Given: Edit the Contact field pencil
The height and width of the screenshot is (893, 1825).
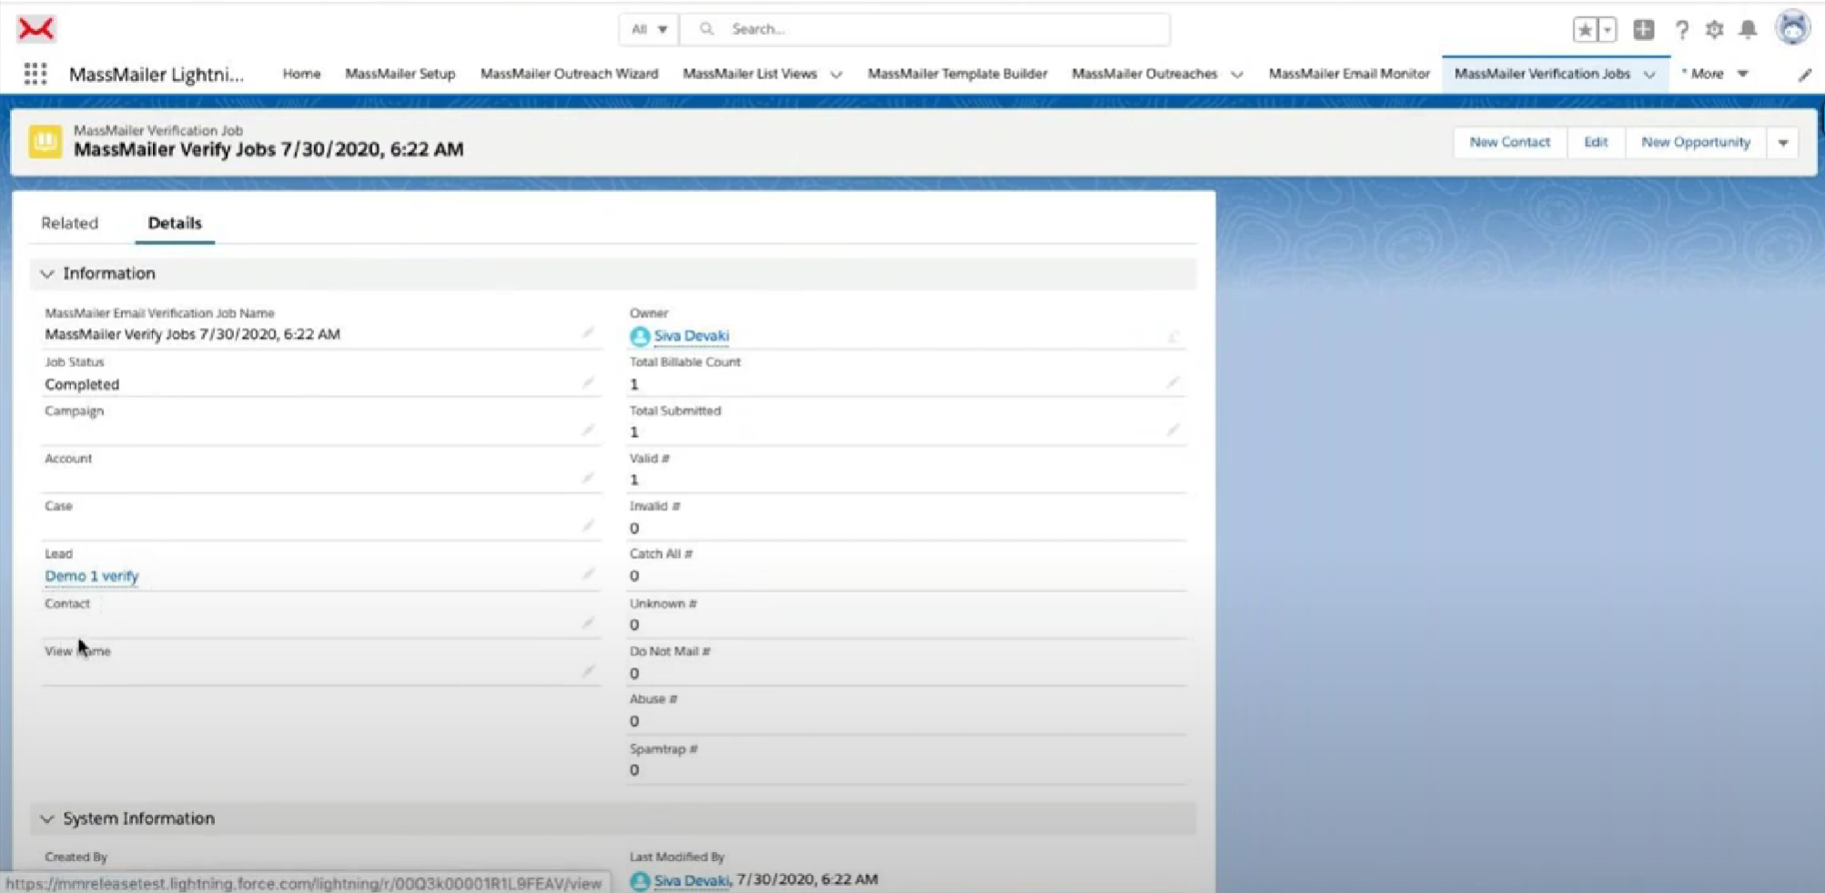Looking at the screenshot, I should tap(588, 623).
